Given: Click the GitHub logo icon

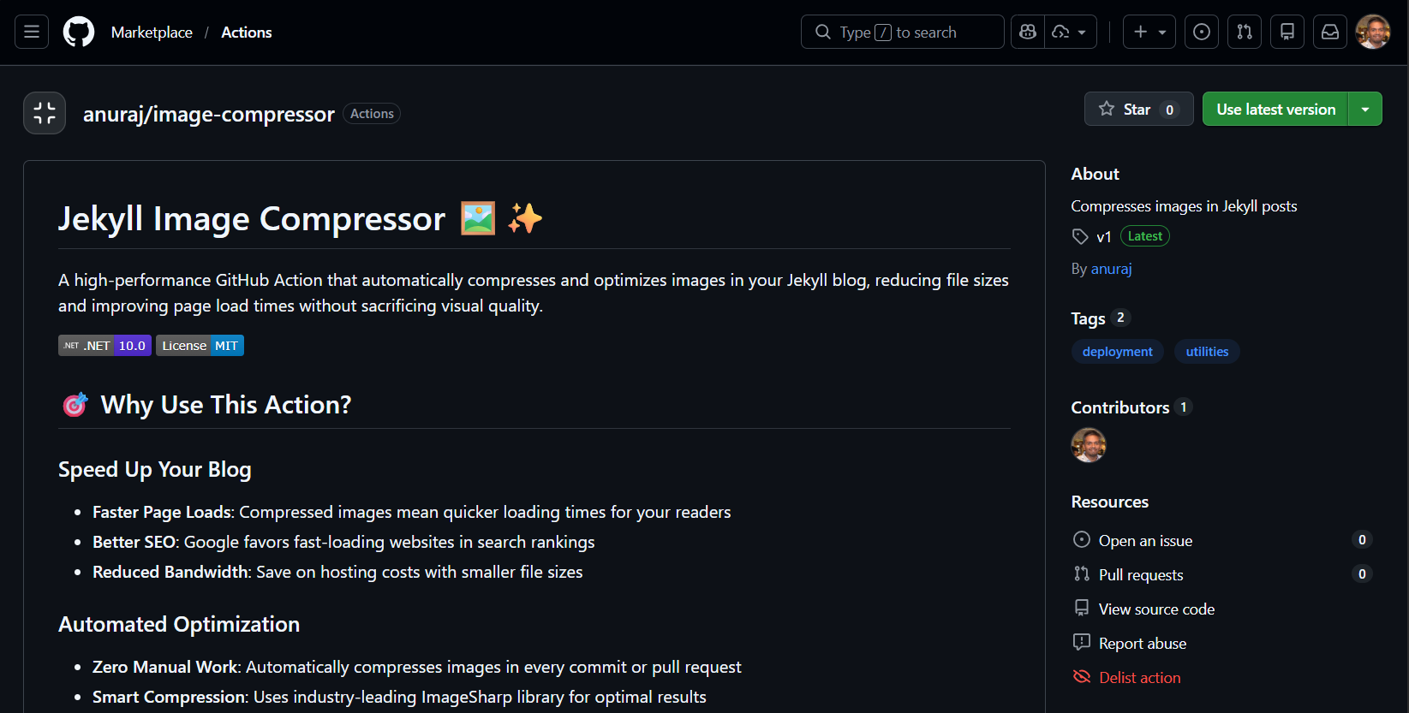Looking at the screenshot, I should 79,33.
